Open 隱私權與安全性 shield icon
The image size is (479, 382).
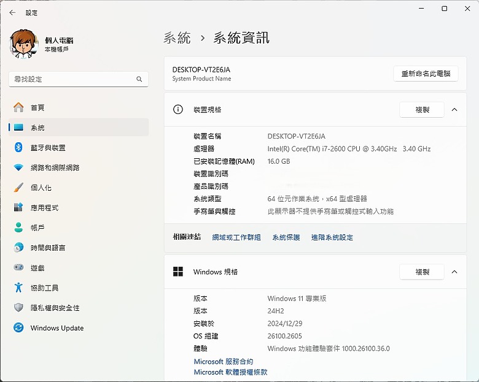(x=18, y=308)
